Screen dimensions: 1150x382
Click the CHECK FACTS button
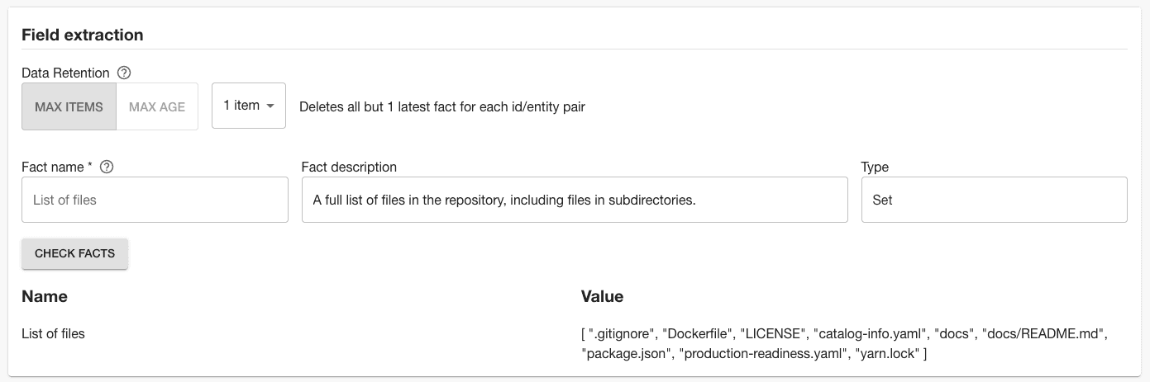[x=74, y=254]
